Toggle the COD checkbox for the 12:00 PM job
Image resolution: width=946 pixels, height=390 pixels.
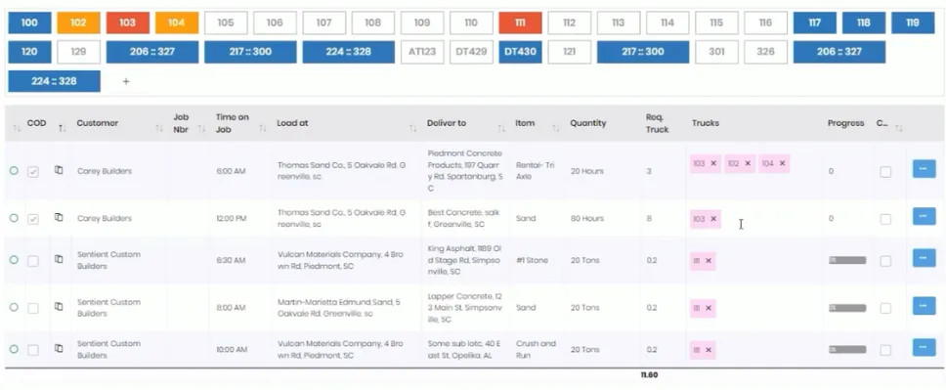(x=33, y=219)
